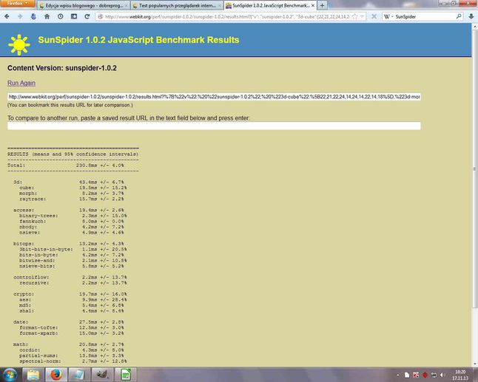
Task: Open the orange Firefox menu button
Action: point(17,4)
